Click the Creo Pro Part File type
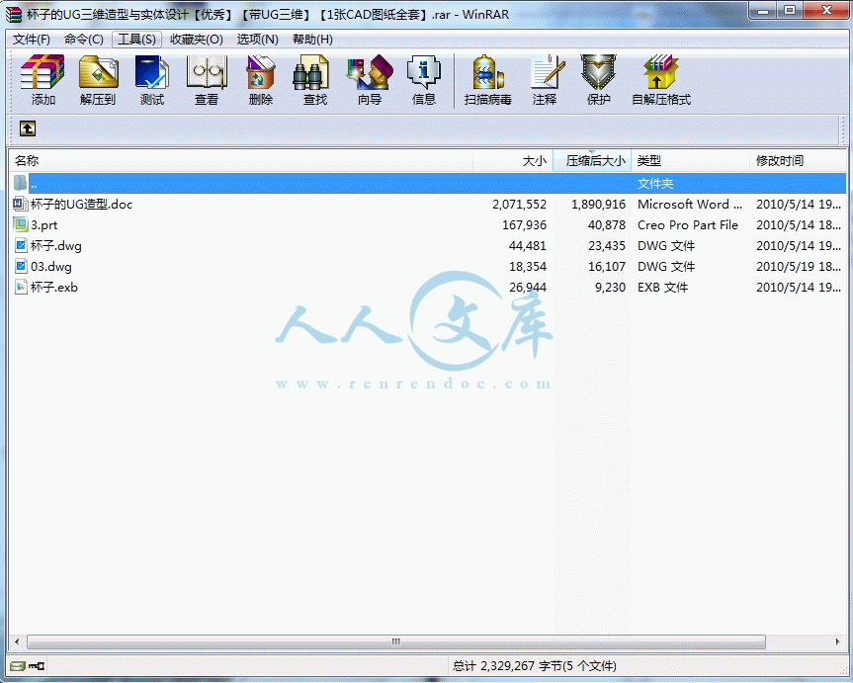The image size is (853, 683). point(688,224)
